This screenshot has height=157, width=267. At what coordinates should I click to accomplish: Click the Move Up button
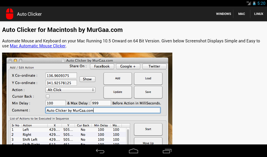coord(148,143)
